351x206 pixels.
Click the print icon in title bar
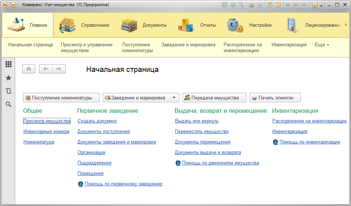tap(233, 5)
